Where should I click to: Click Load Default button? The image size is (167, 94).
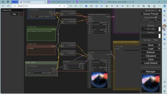[151, 63]
